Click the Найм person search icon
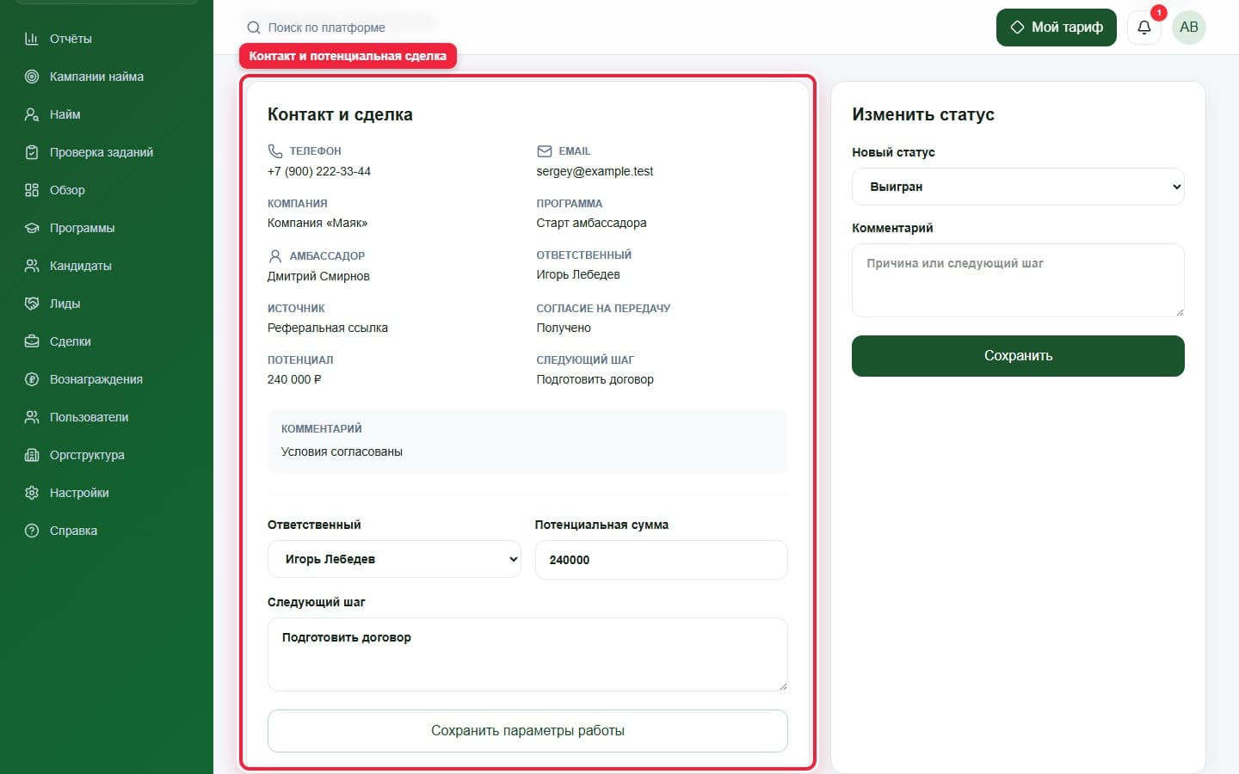The image size is (1239, 774). coord(32,114)
